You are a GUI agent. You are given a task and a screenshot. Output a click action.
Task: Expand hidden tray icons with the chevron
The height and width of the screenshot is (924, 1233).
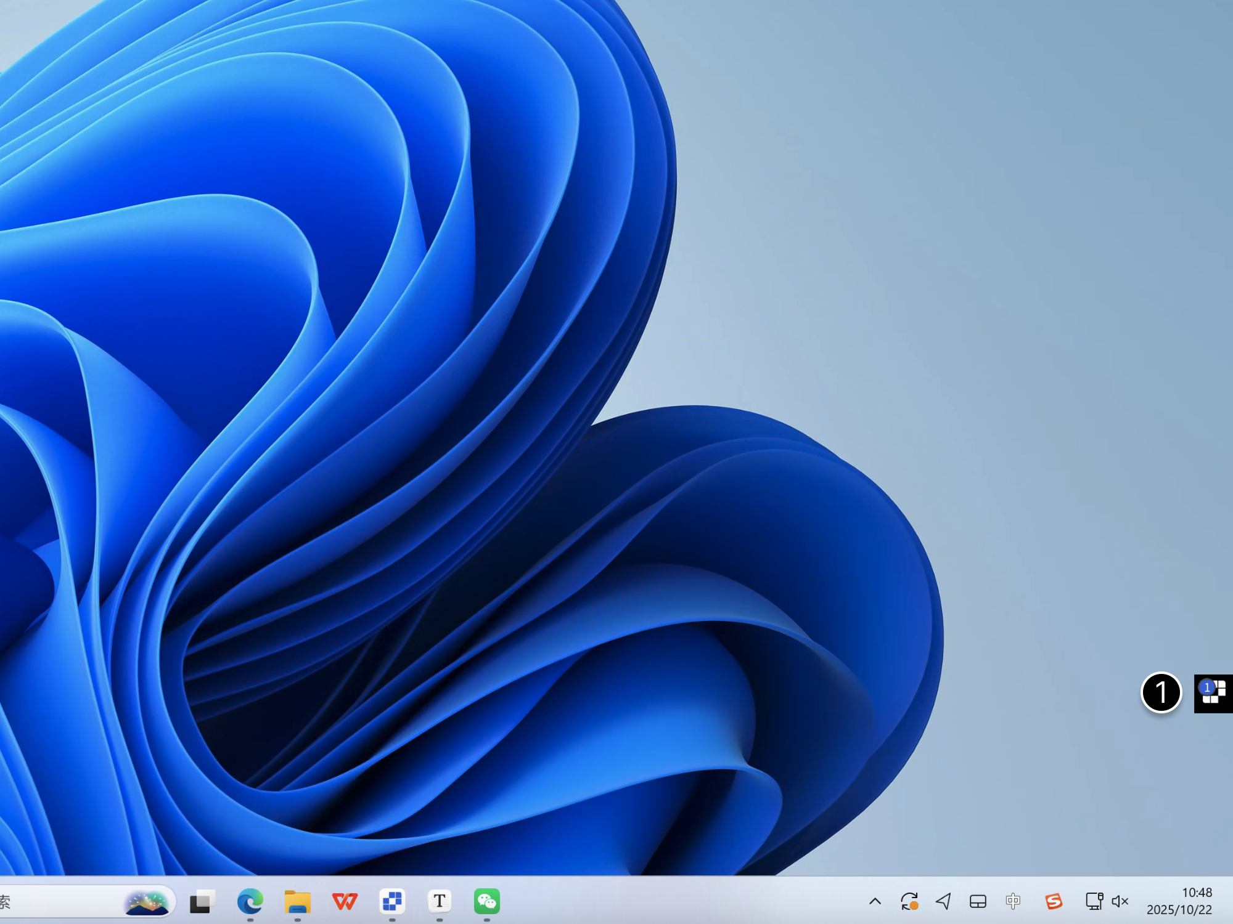(874, 902)
